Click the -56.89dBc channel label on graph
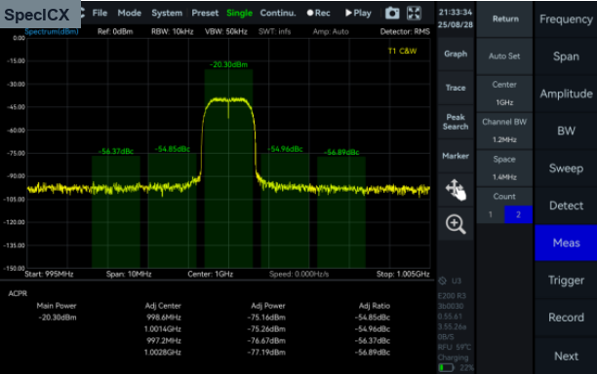This screenshot has height=374, width=597. point(341,152)
